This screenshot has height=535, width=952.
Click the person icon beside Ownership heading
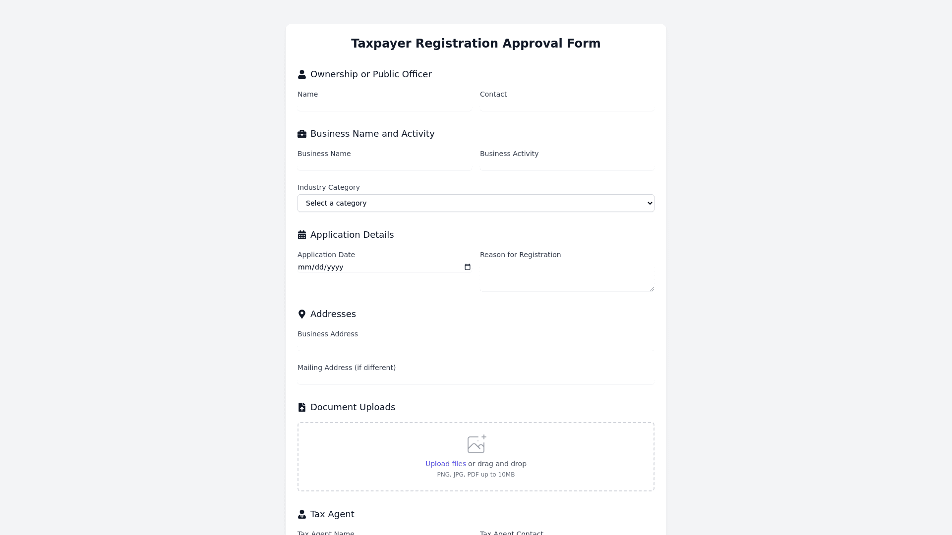pyautogui.click(x=301, y=74)
